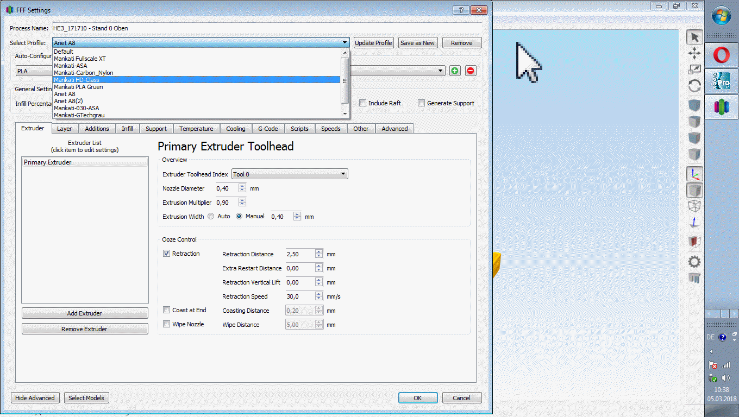Image resolution: width=739 pixels, height=417 pixels.
Task: Click the Hide Advanced button
Action: click(35, 398)
